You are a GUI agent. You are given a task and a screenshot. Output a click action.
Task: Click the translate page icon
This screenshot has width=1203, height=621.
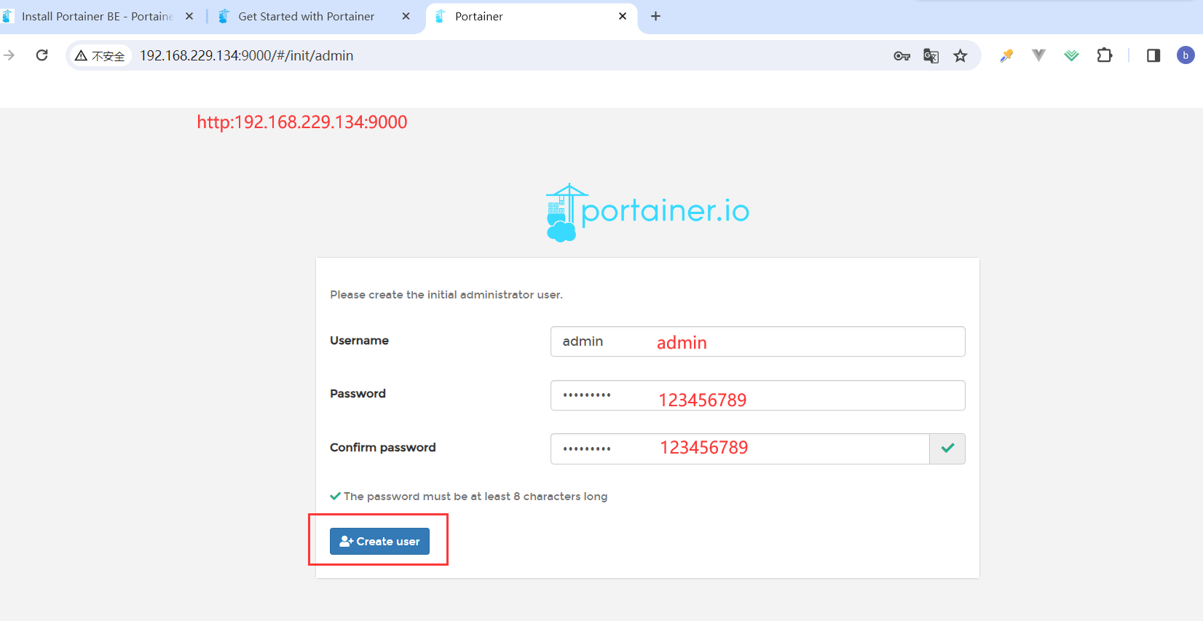point(931,56)
